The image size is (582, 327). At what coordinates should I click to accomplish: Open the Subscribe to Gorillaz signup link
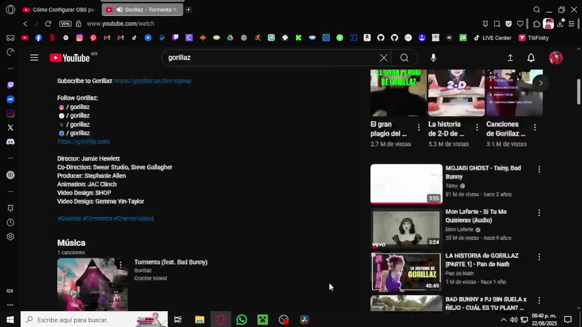click(x=152, y=81)
